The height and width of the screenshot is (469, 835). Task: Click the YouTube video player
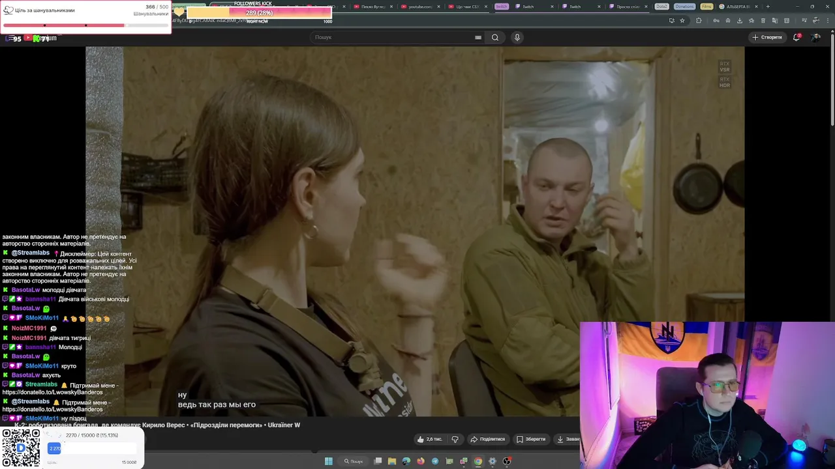click(415, 231)
